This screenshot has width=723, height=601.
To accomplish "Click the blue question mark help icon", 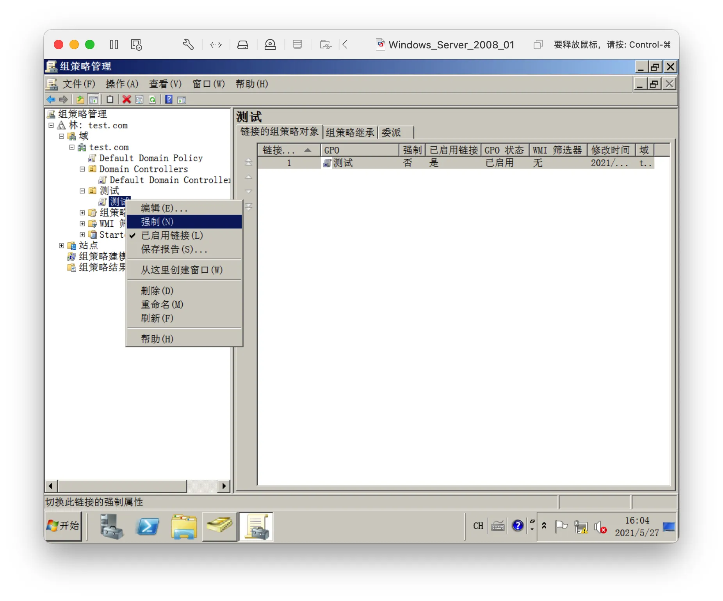I will [169, 100].
